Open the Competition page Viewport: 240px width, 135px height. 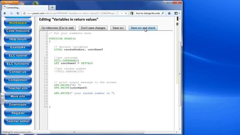coord(18,80)
